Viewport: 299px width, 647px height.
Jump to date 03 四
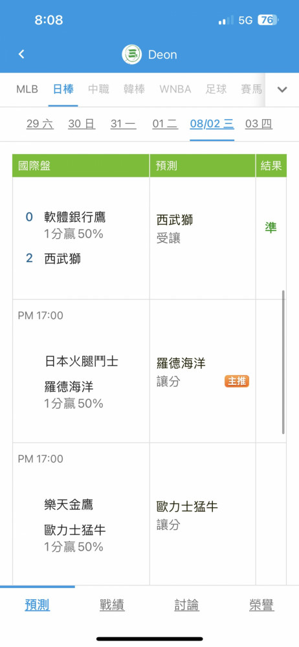[258, 124]
